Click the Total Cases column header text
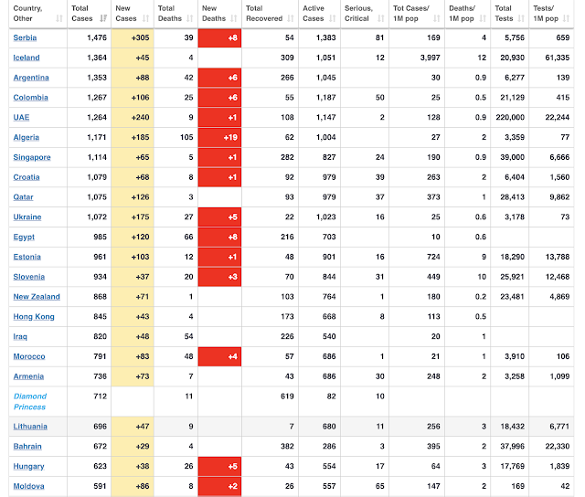This screenshot has height=497, width=585. (x=81, y=13)
